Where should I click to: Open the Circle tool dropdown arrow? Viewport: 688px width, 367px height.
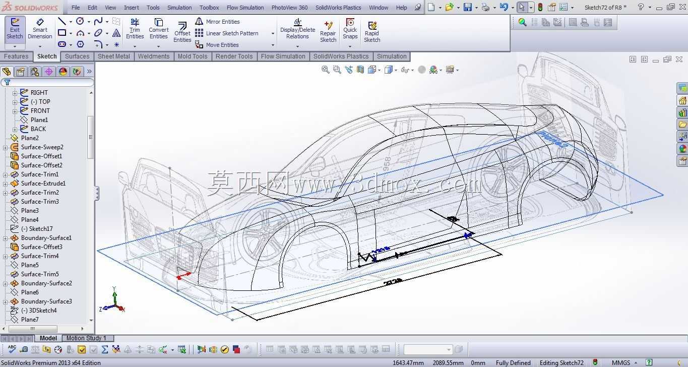89,22
